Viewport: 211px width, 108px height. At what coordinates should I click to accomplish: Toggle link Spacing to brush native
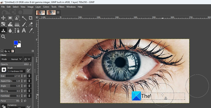point(29,91)
